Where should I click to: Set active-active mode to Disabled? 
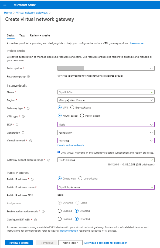77,211
